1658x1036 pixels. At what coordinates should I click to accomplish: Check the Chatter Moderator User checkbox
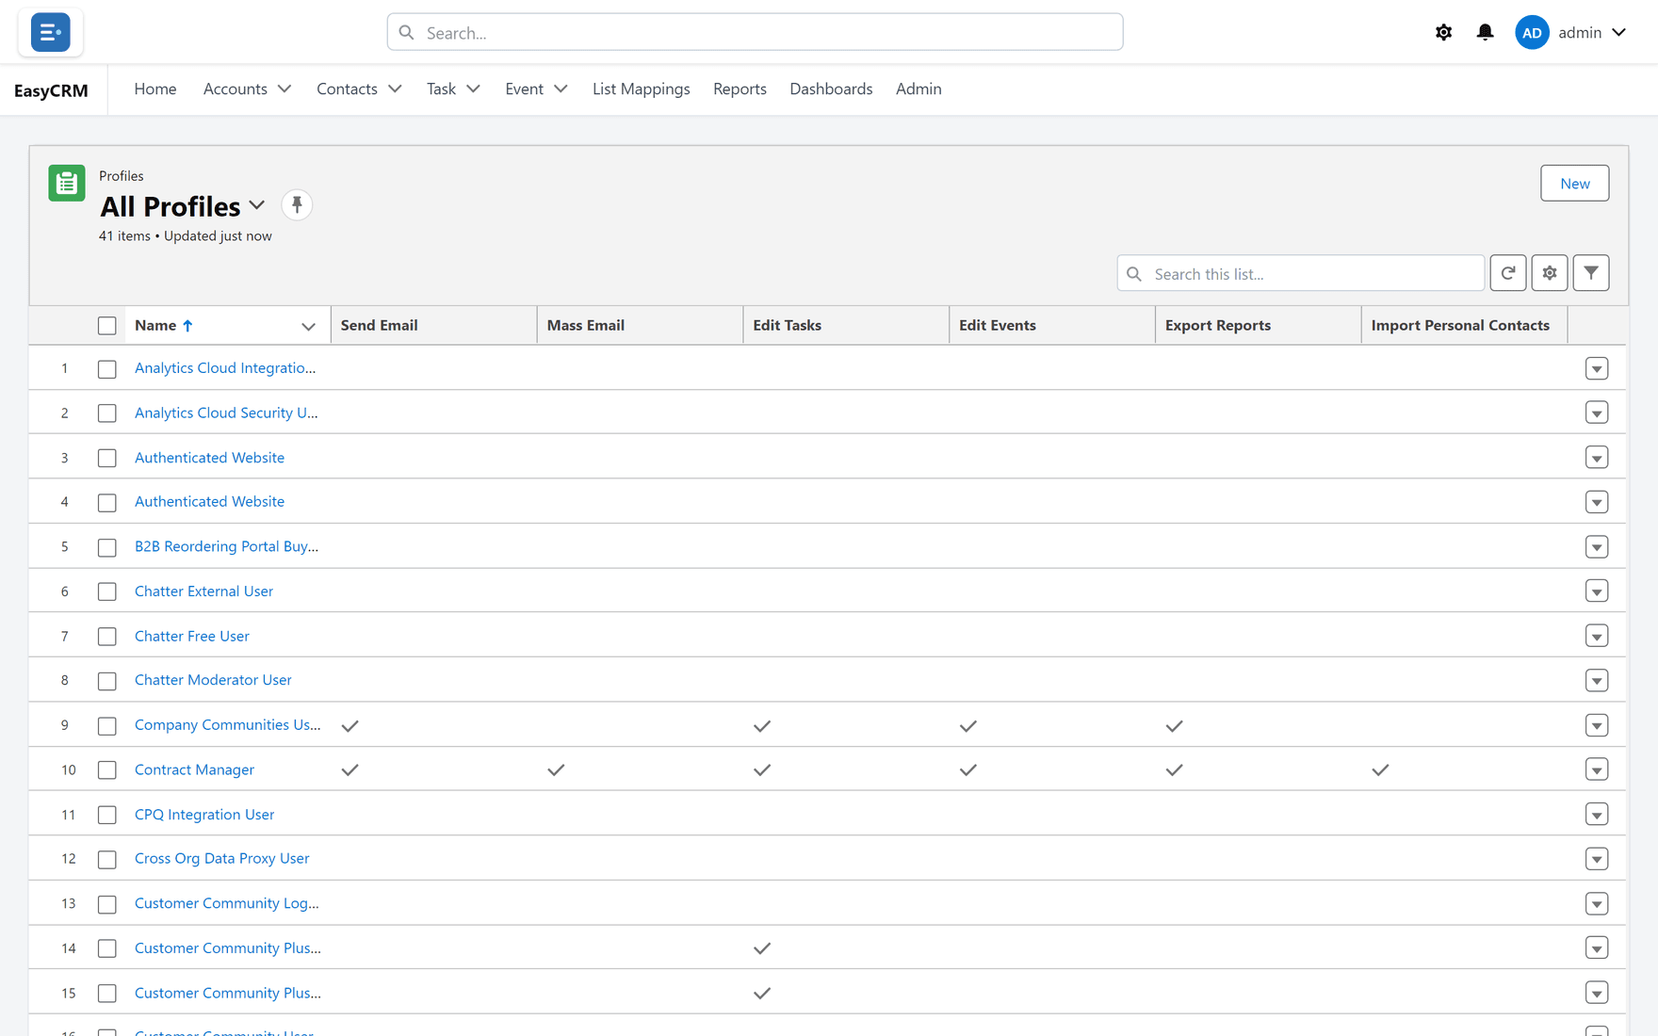click(107, 681)
